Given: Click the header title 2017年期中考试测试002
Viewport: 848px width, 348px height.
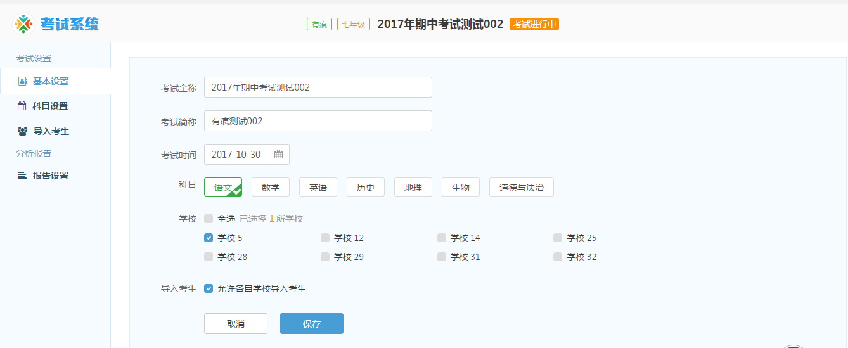Looking at the screenshot, I should click(x=440, y=24).
